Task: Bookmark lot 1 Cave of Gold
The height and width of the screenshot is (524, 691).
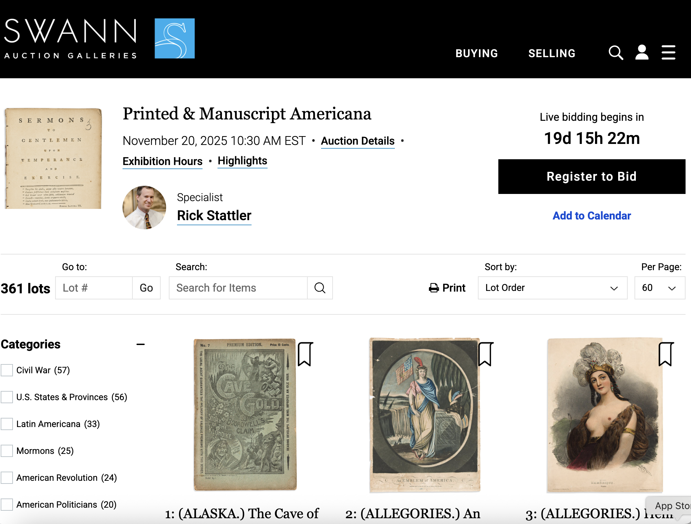Action: (305, 354)
